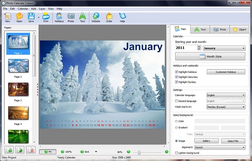This screenshot has width=252, height=161.
Task: Click the Customize Holidays button
Action: pyautogui.click(x=226, y=72)
